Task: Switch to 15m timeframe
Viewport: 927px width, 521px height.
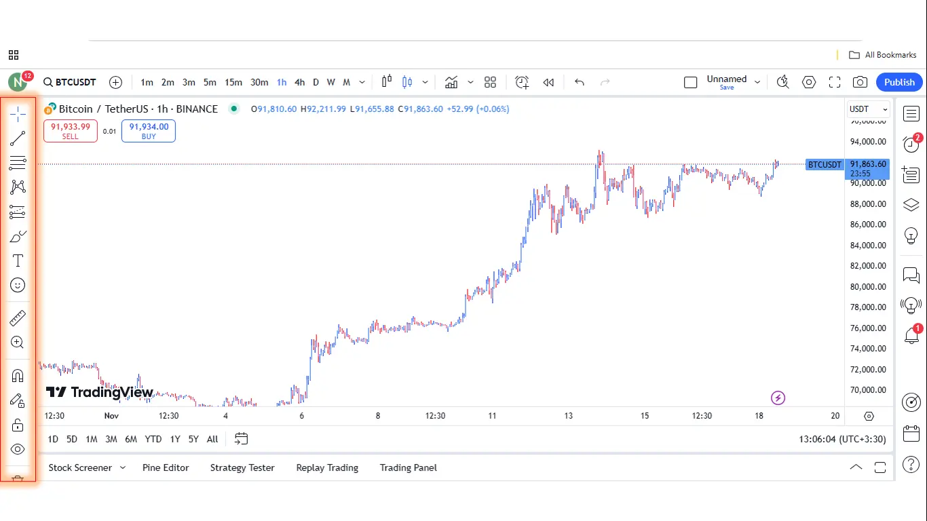Action: (233, 82)
